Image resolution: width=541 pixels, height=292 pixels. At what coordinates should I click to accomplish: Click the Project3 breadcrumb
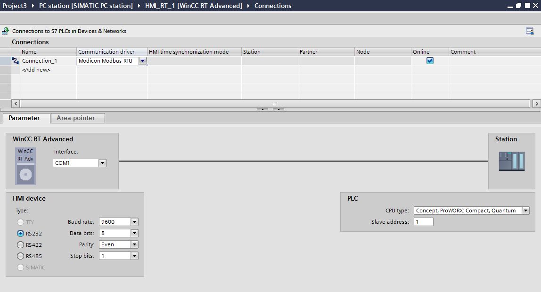click(15, 6)
